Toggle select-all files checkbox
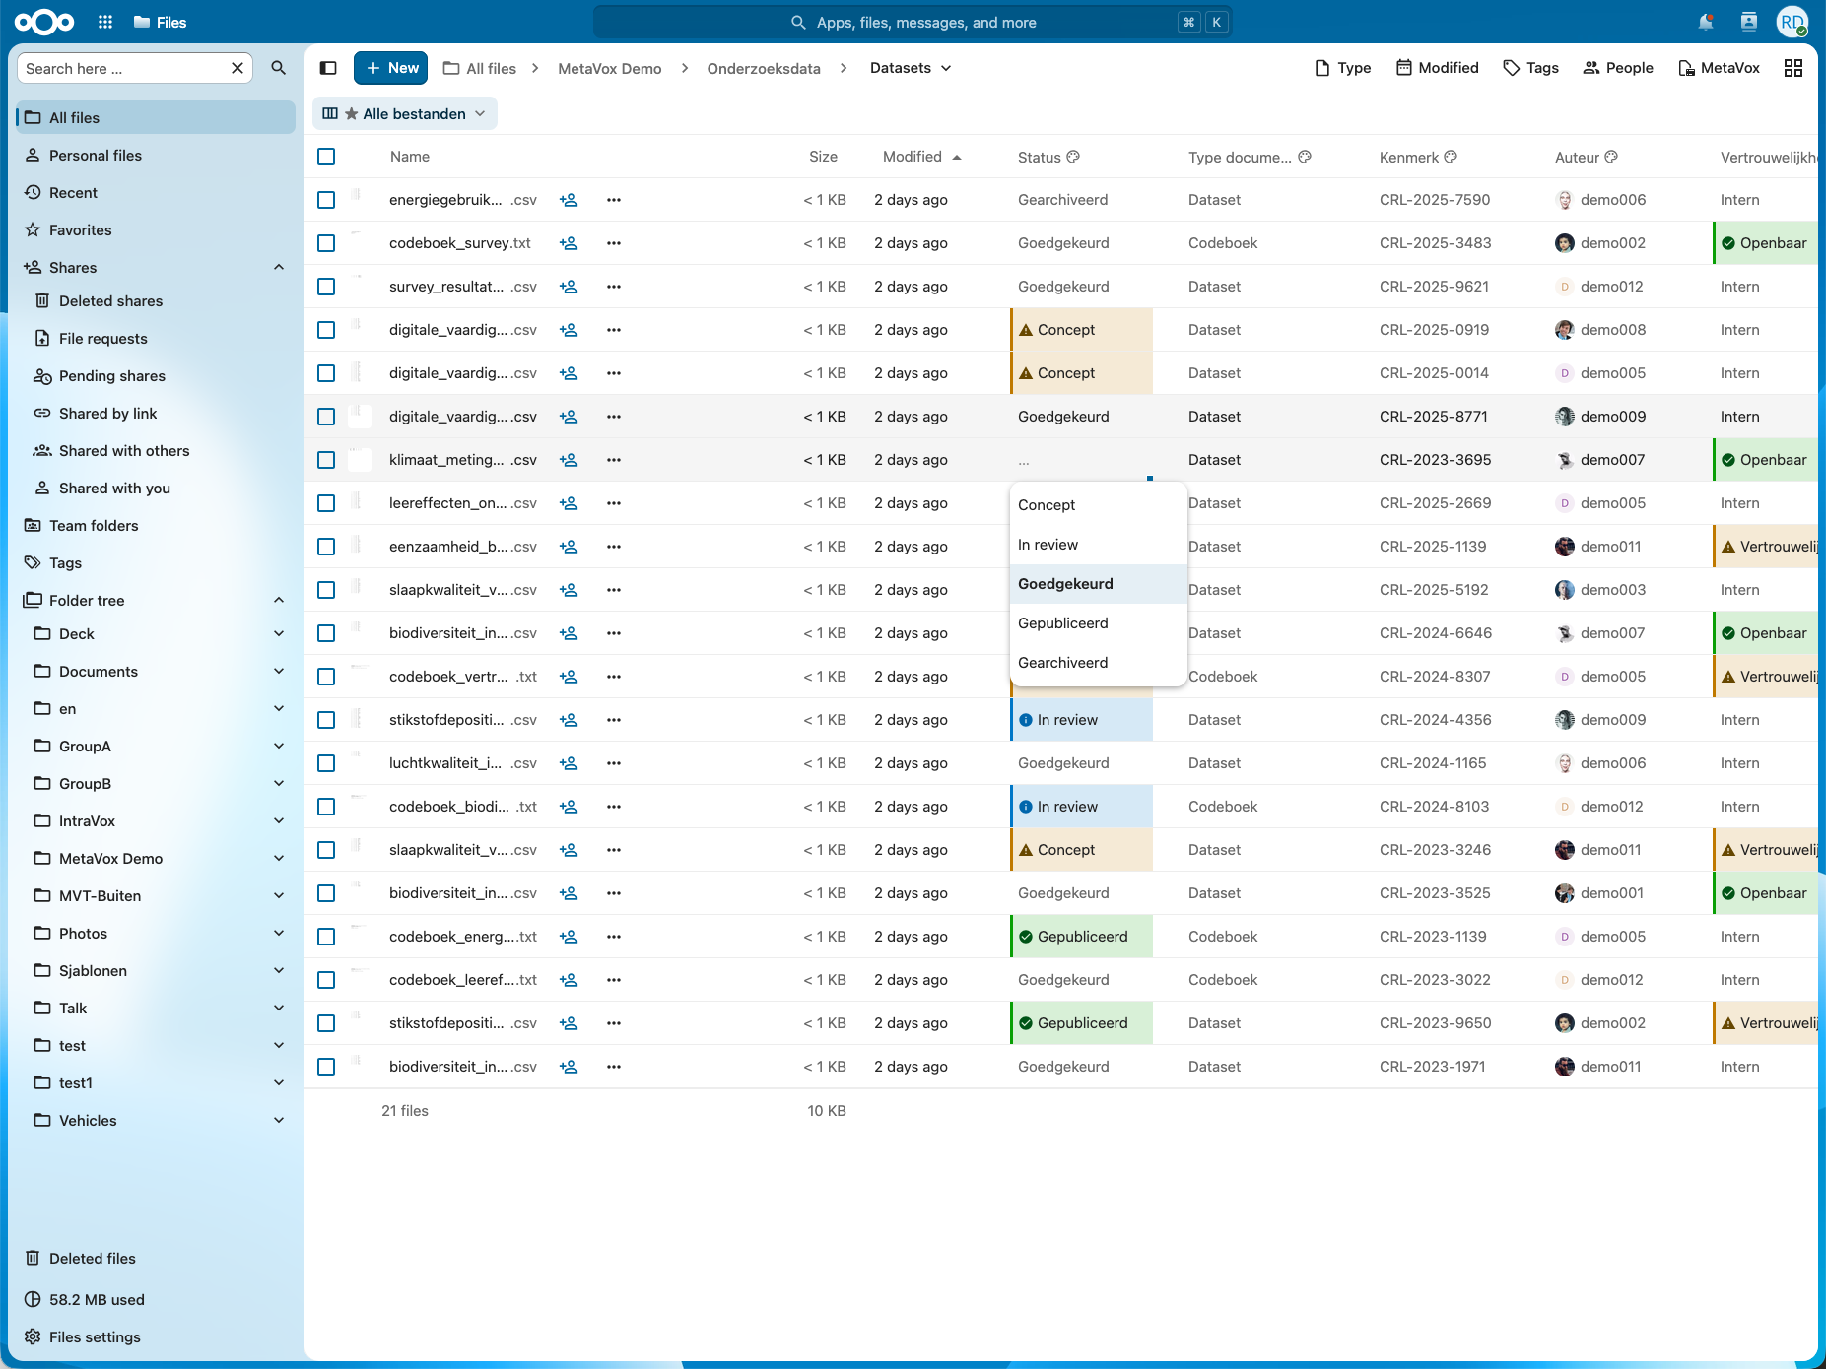 pos(326,157)
